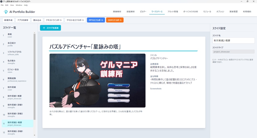Click the 読み込み button
This screenshot has width=257, height=138.
[x=37, y=20]
